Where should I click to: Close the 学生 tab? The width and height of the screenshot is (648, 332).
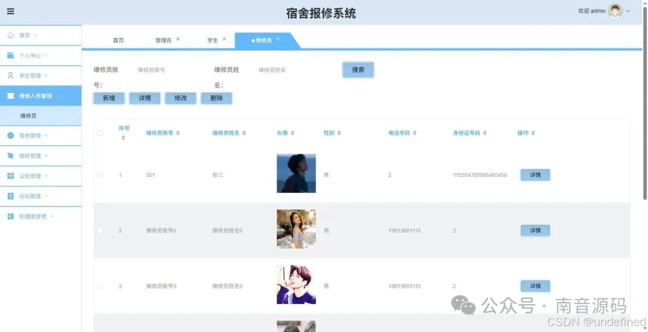[x=224, y=39]
